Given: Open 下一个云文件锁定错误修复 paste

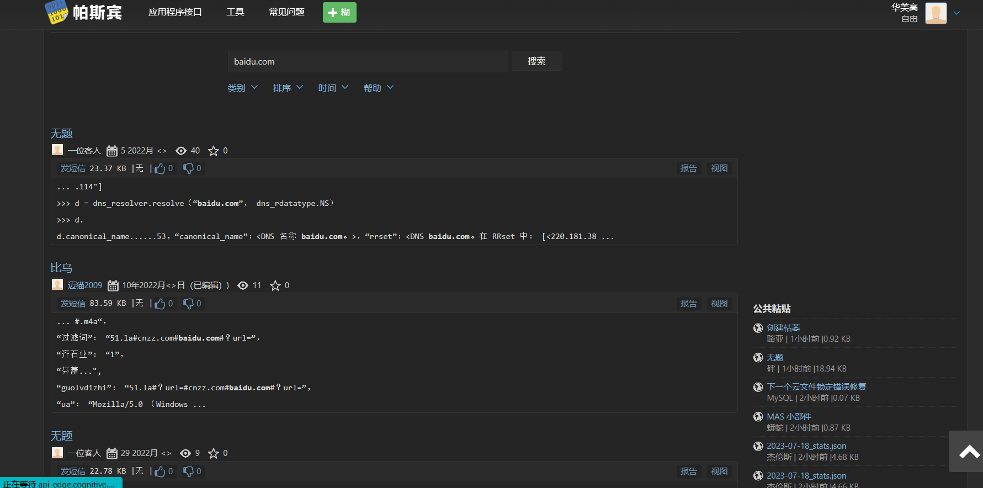Looking at the screenshot, I should tap(816, 387).
